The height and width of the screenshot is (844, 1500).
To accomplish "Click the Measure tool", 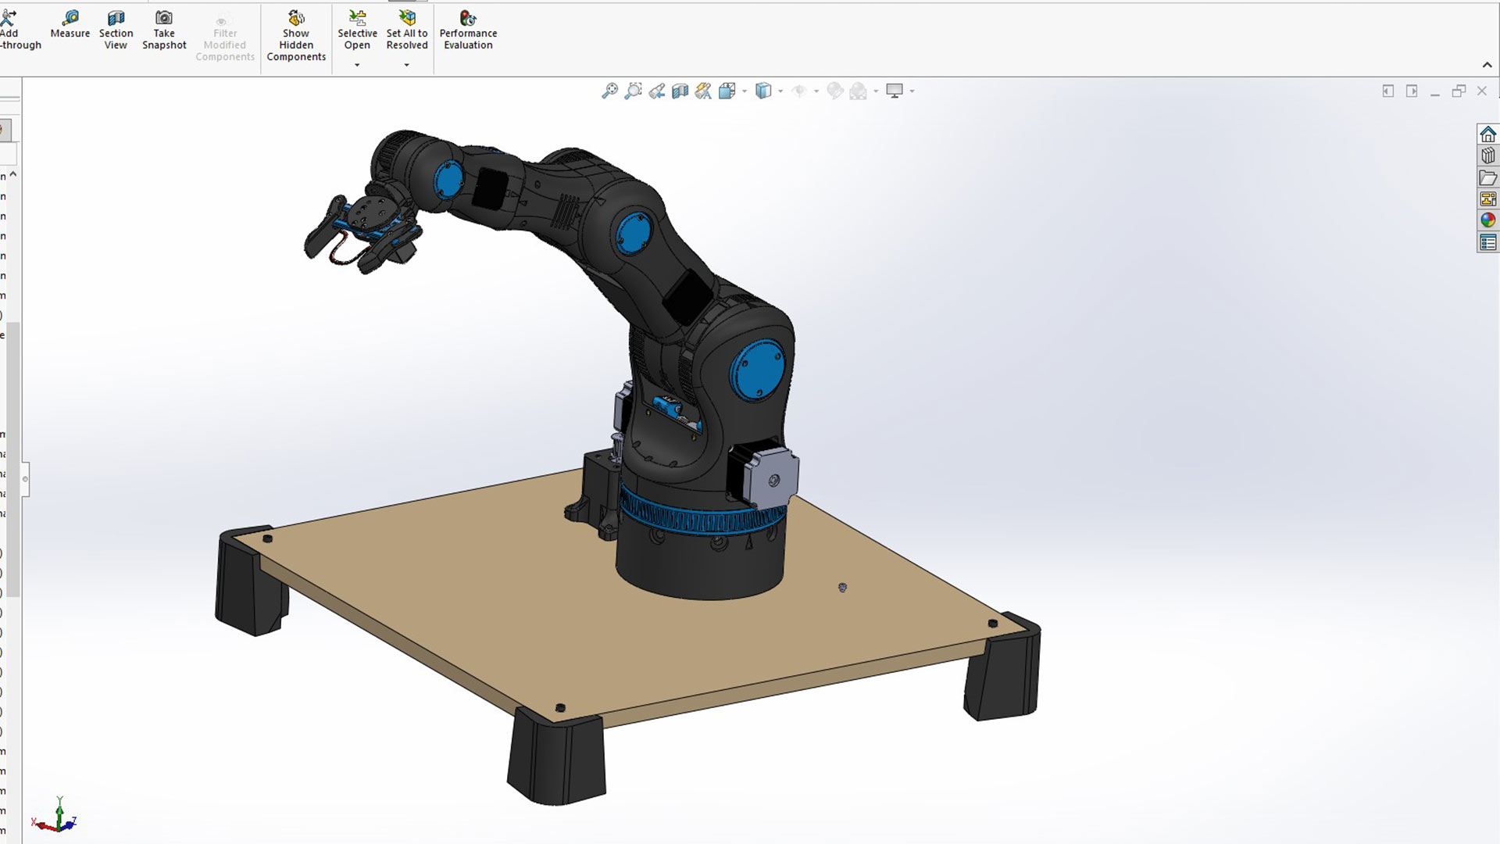I will click(x=70, y=25).
